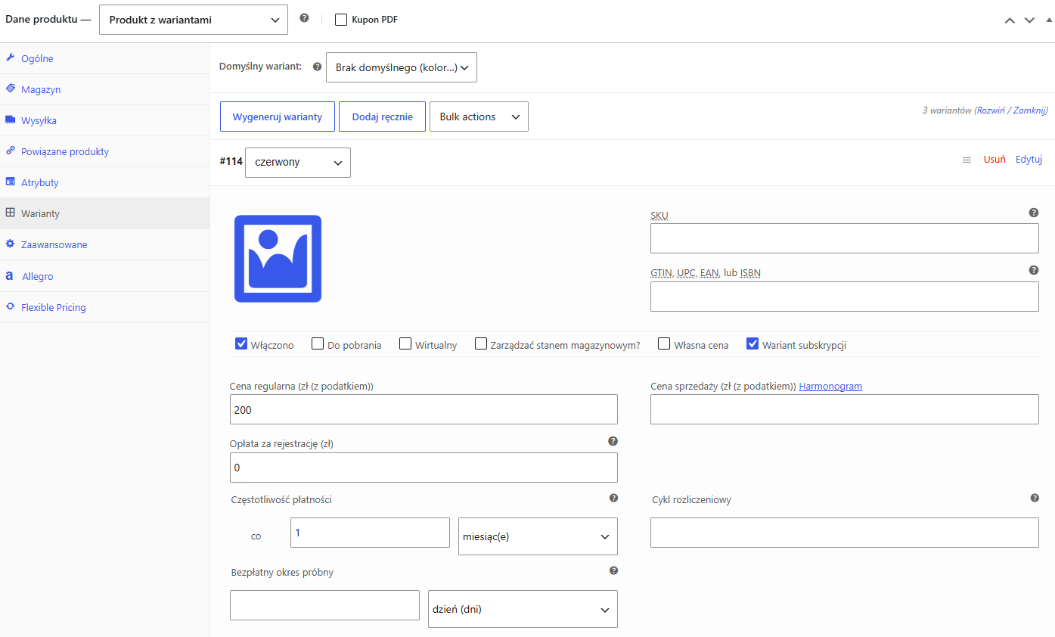Click the Opłata za rejestrację field
The image size is (1055, 637).
[x=424, y=468]
